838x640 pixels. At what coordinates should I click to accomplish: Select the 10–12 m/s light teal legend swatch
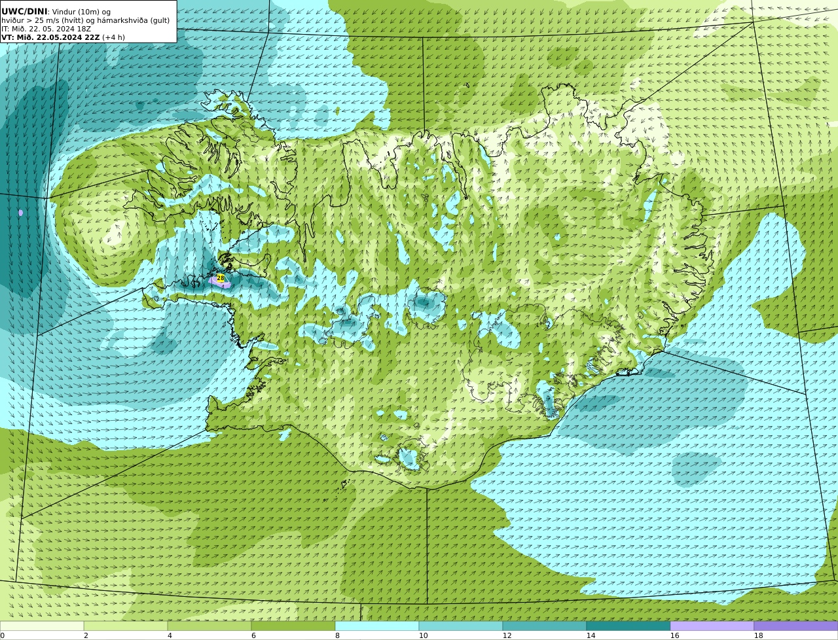pos(461,626)
